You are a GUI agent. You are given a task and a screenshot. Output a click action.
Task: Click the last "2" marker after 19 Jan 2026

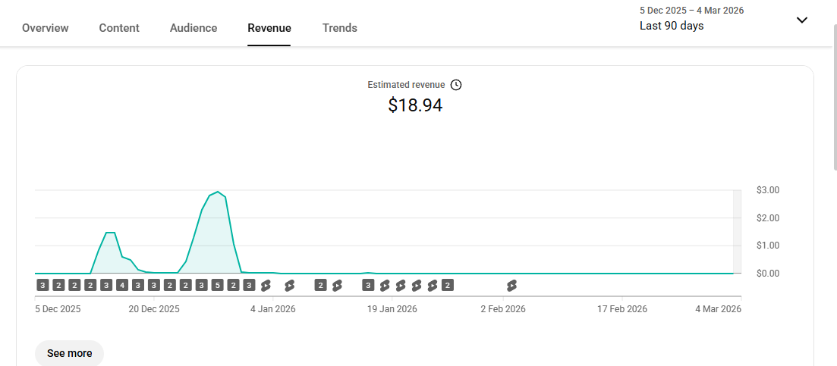pyautogui.click(x=448, y=286)
